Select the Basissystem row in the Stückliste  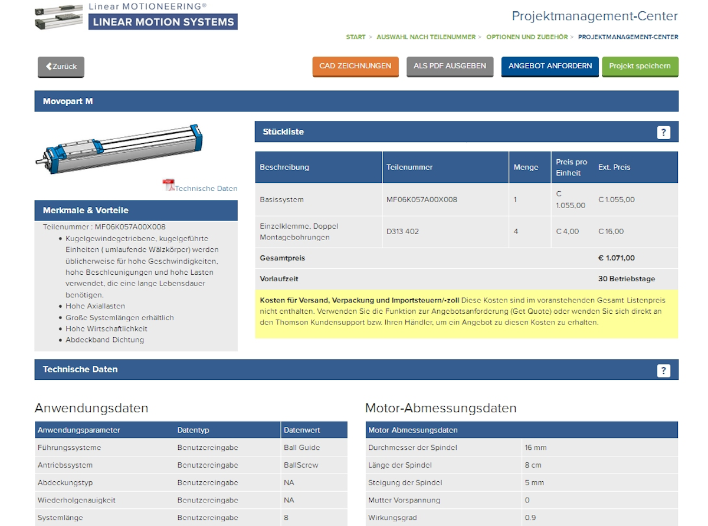[413, 199]
